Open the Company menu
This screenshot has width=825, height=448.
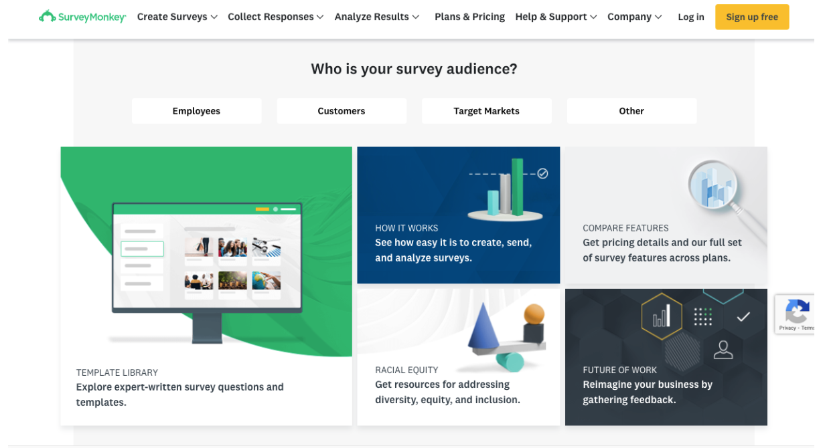(634, 17)
